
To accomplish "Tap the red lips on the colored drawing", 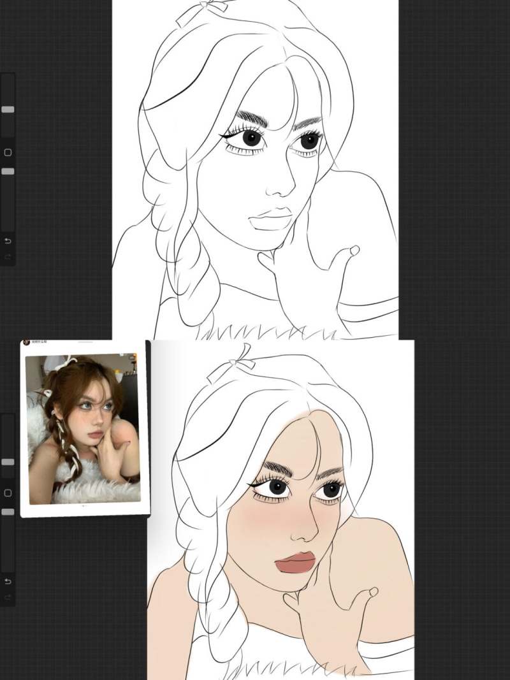I will pos(296,562).
